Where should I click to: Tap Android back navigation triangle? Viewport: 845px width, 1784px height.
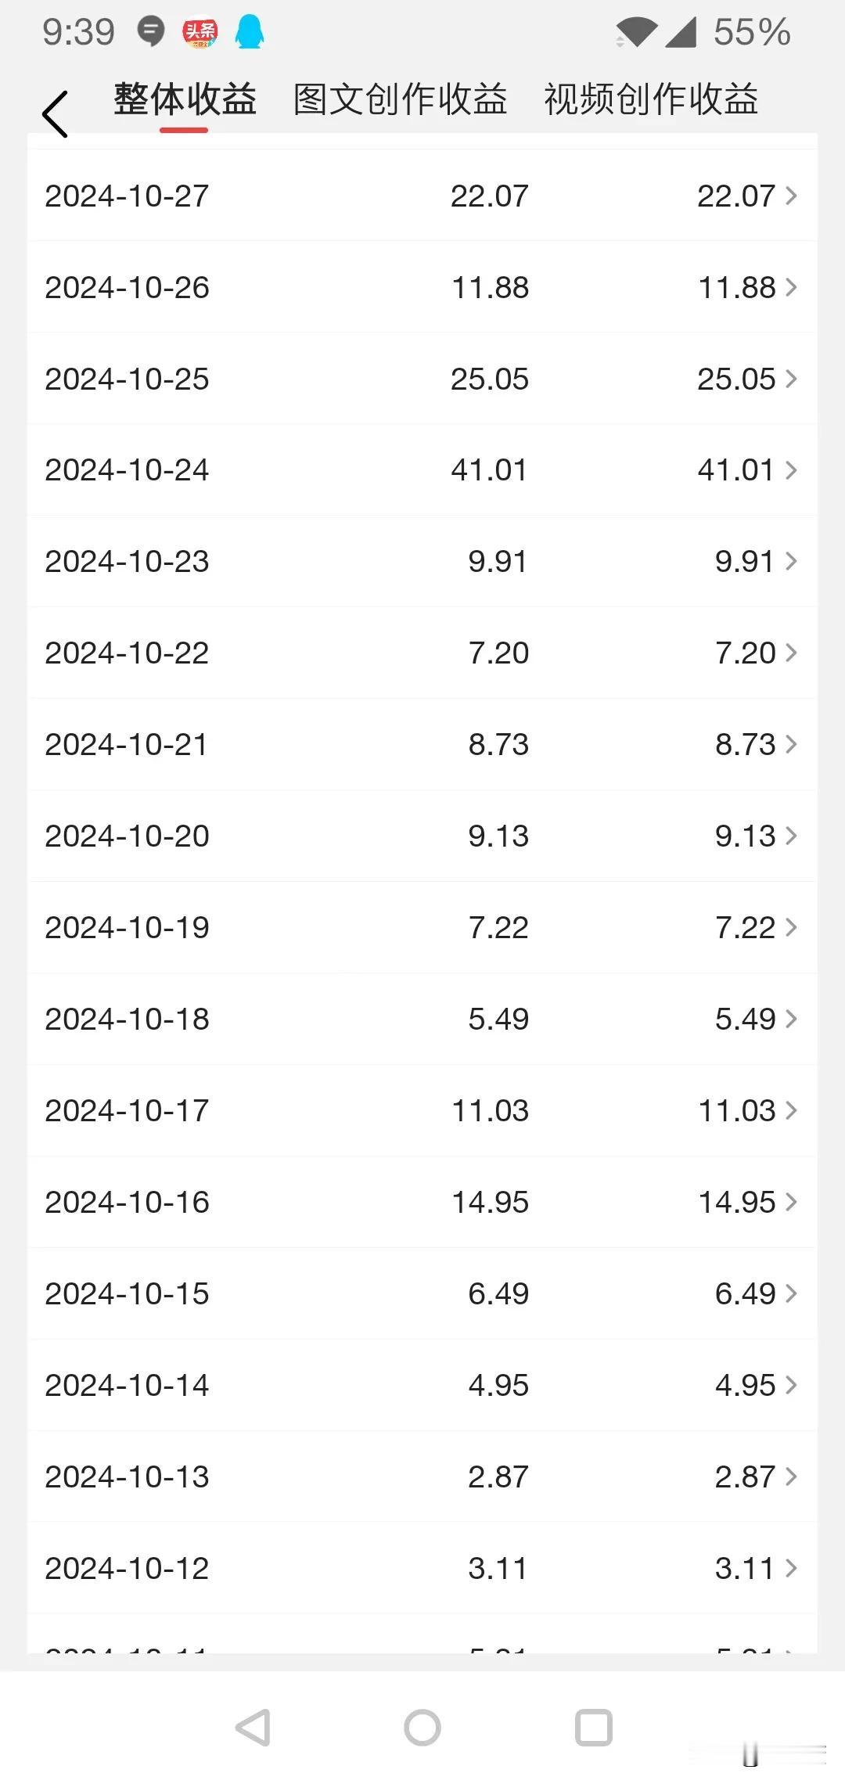coord(253,1727)
